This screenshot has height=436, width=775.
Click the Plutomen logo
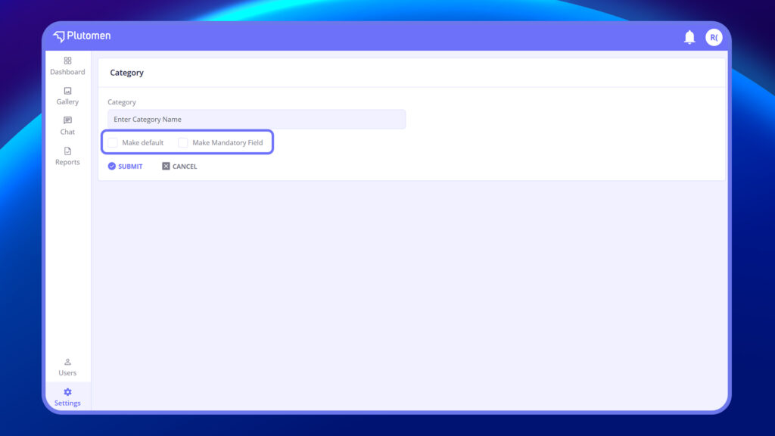(x=82, y=36)
